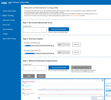The image size is (111, 100).
Task: Run XTU Benchmark in Step 1
Action: (x=59, y=29)
